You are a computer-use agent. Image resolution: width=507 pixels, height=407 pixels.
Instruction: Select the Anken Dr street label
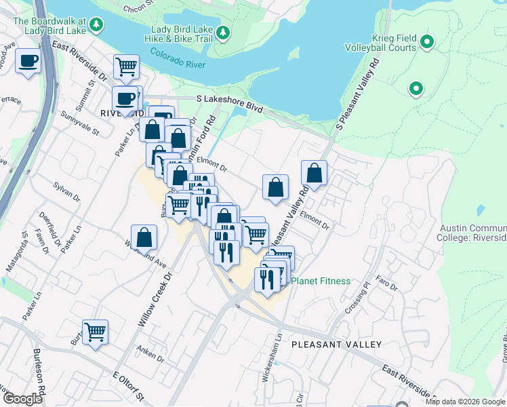click(x=150, y=353)
